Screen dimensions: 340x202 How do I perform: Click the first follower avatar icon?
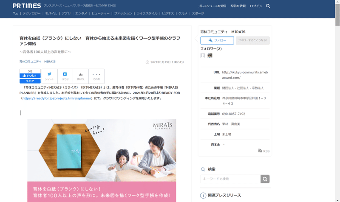pos(203,56)
